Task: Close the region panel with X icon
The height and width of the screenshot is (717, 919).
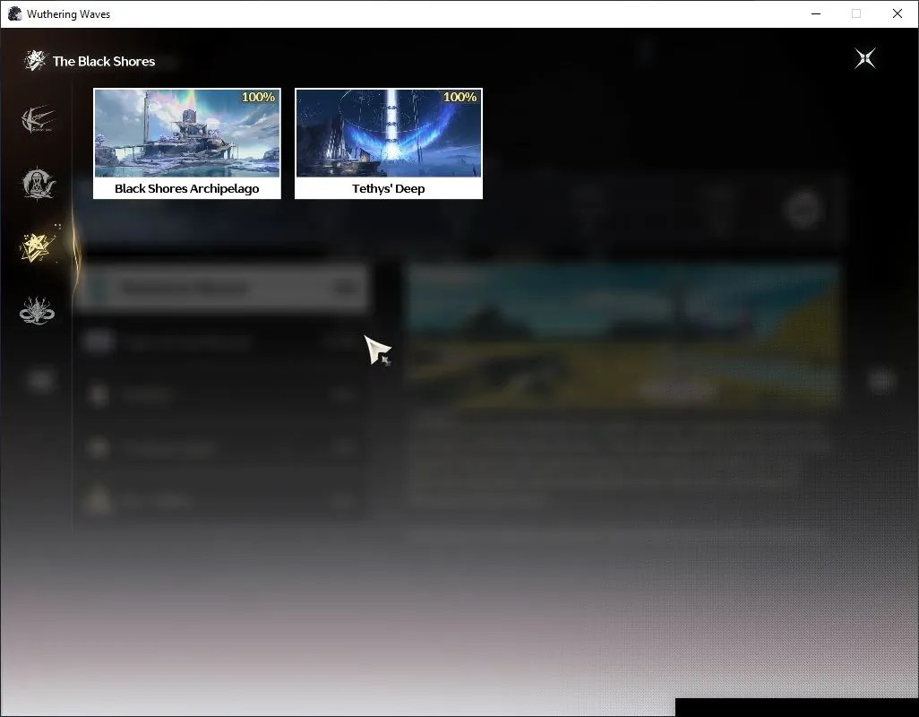Action: point(865,58)
